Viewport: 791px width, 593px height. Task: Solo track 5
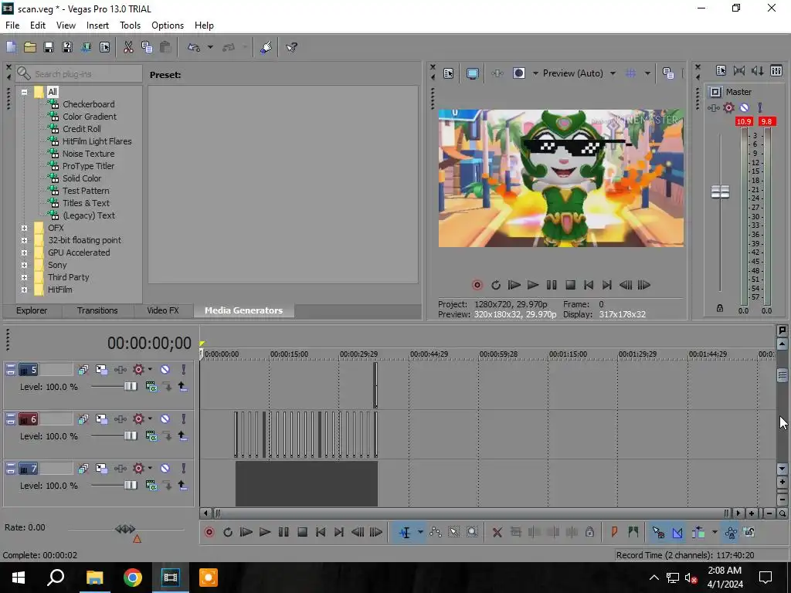184,370
